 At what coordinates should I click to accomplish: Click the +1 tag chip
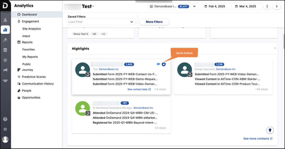click(104, 34)
